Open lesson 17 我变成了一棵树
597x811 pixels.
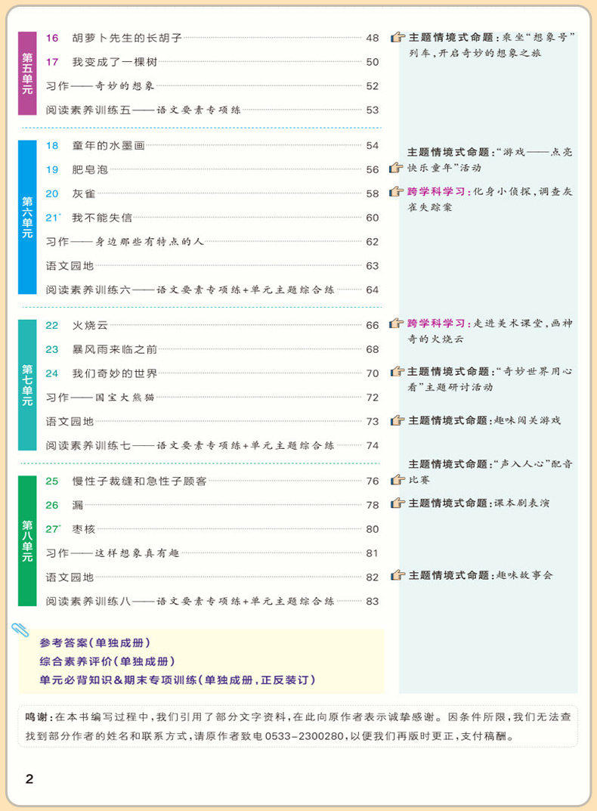coord(212,62)
